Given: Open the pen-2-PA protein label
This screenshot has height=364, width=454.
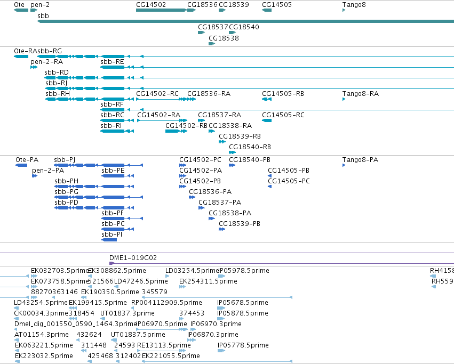Looking at the screenshot, I should [48, 171].
